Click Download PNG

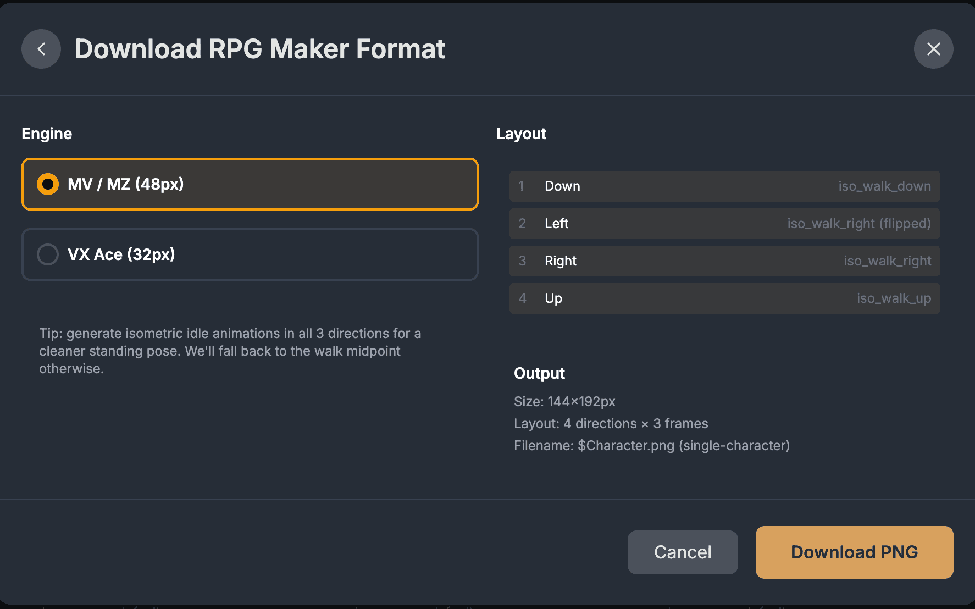(x=854, y=552)
